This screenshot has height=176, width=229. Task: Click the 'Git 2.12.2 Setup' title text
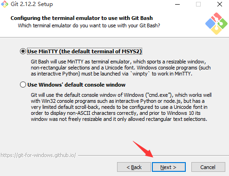click(32, 4)
